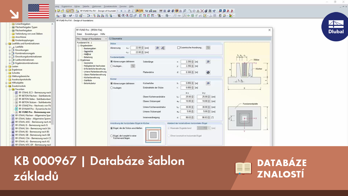Screen dimensions: 348x196
Task: Open RF-STAHL GB module in navigator
Action: coord(31,135)
